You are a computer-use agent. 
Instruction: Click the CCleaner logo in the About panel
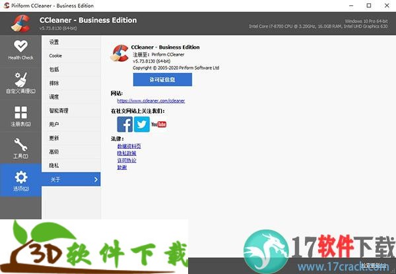(x=119, y=53)
